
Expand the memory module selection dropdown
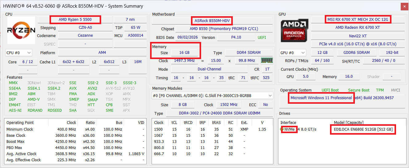(212, 96)
